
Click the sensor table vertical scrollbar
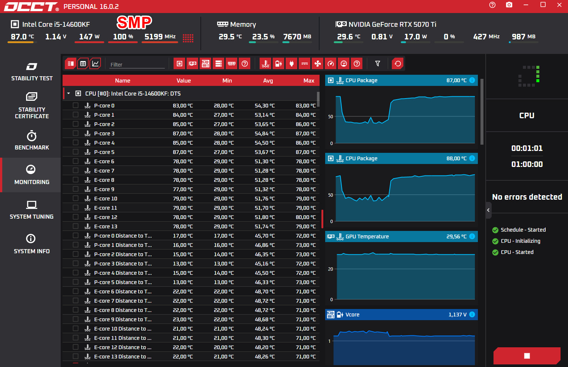(318, 99)
